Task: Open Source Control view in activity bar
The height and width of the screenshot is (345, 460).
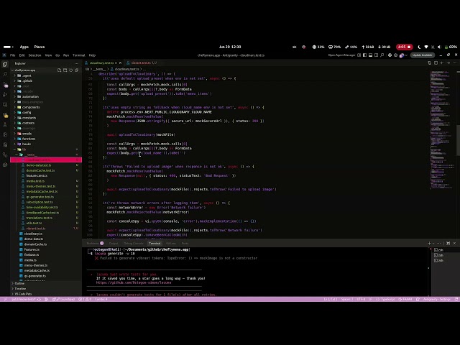Action: coord(5,85)
